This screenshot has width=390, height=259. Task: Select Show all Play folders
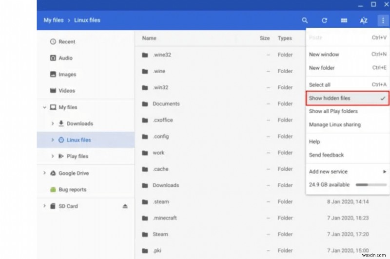348,111
